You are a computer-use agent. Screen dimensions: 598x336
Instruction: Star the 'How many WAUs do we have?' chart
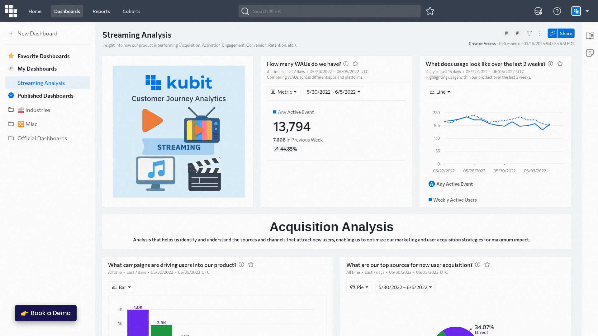[x=355, y=63]
